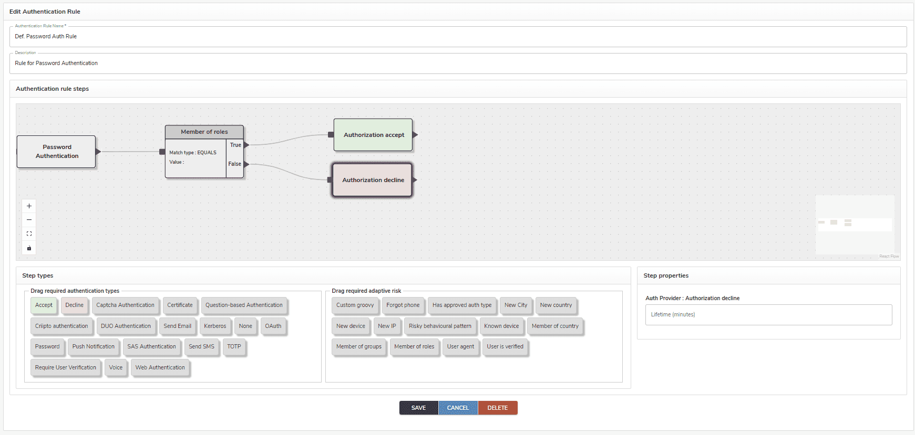The height and width of the screenshot is (435, 915).
Task: Save the authentication rule
Action: point(418,408)
